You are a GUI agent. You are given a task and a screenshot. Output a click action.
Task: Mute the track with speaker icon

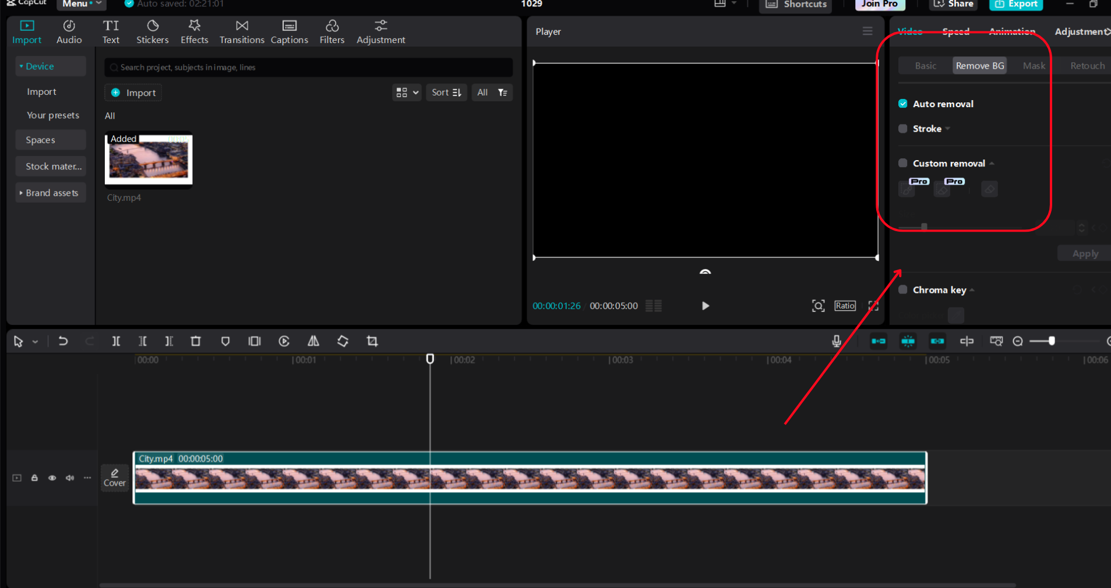click(70, 478)
